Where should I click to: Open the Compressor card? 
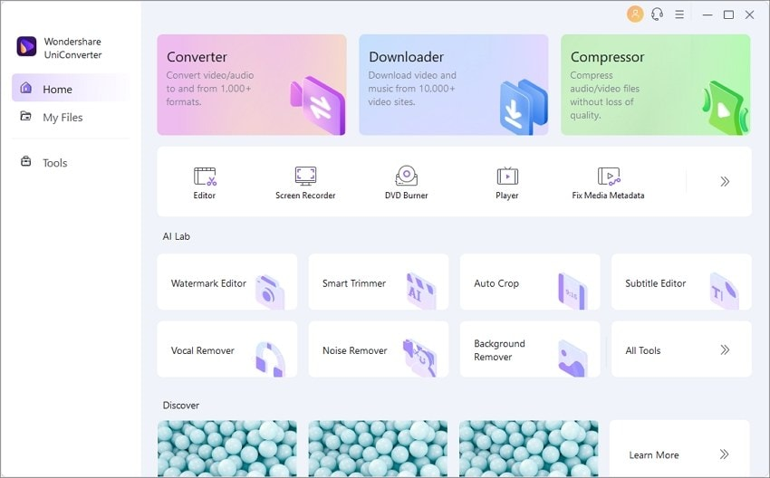tap(656, 84)
